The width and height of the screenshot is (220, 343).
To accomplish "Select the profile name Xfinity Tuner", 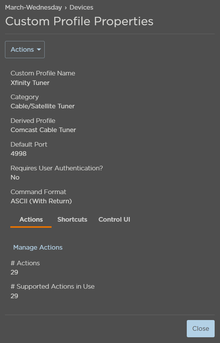I will pos(30,83).
